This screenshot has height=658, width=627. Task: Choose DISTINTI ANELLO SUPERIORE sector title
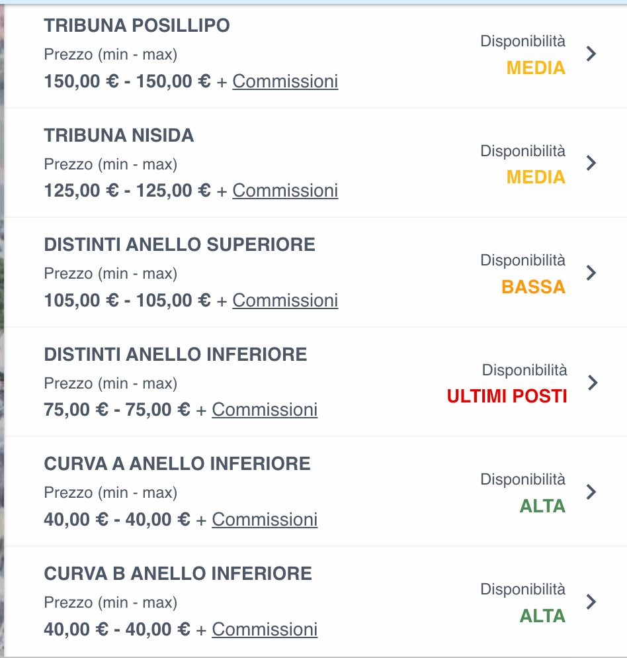click(180, 245)
